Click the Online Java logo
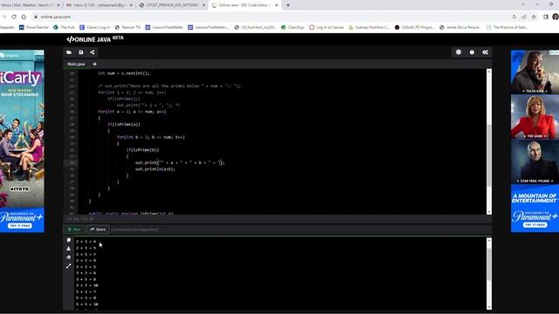559x314 pixels. [x=95, y=38]
